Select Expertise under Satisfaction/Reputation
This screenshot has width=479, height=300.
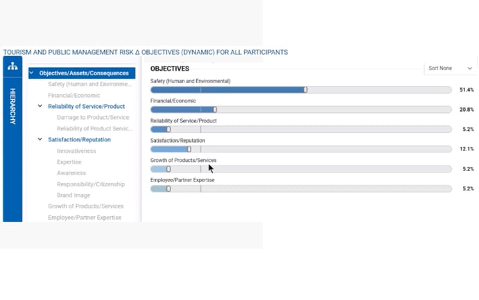[69, 161]
